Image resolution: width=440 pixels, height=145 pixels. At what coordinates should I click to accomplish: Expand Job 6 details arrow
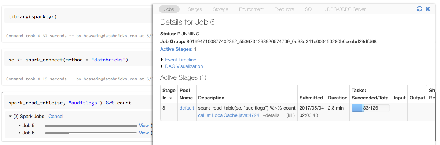tap(19, 133)
